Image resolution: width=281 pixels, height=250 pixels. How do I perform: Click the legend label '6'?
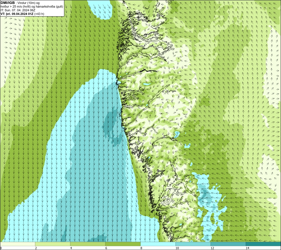(106, 248)
